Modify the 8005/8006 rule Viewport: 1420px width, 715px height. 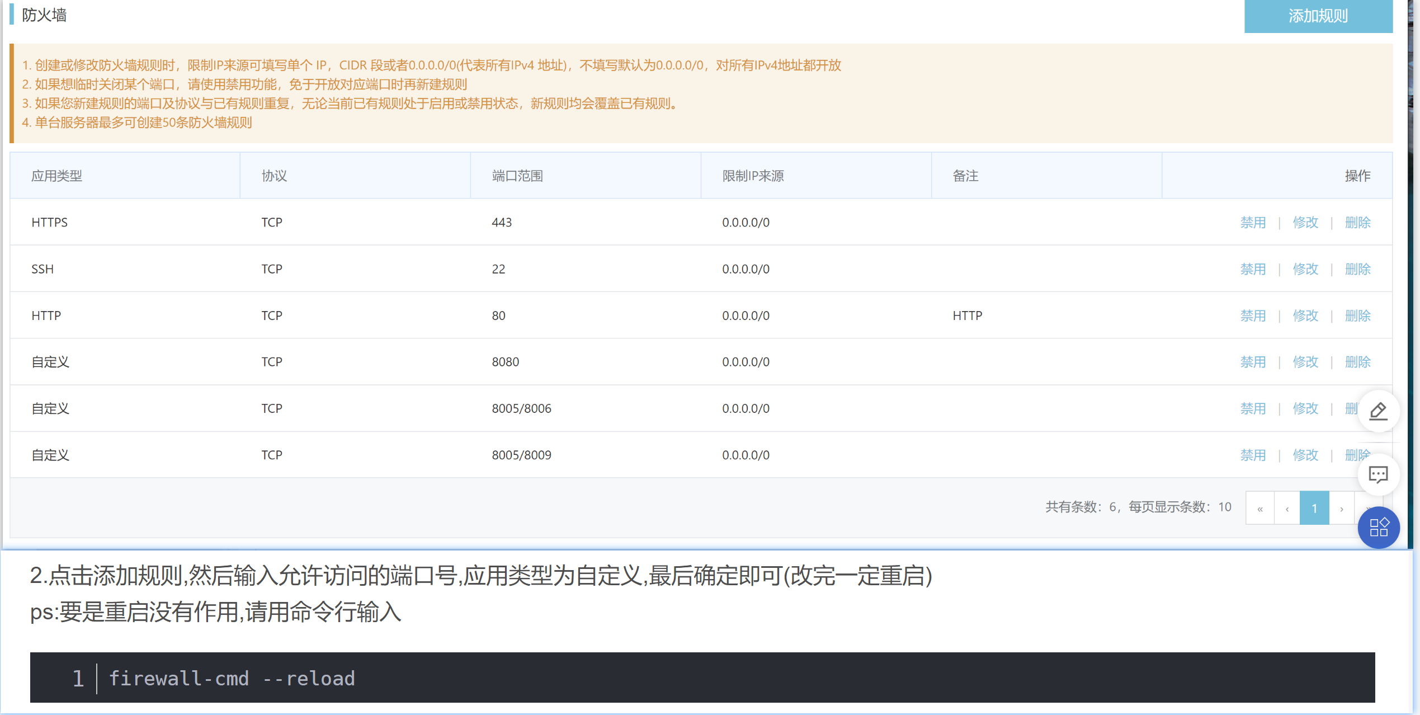click(x=1305, y=408)
